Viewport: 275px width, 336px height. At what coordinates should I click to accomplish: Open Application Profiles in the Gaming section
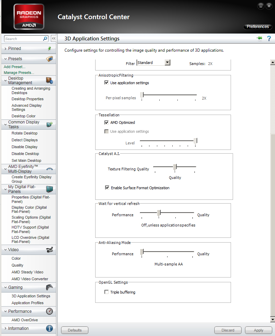point(27,303)
